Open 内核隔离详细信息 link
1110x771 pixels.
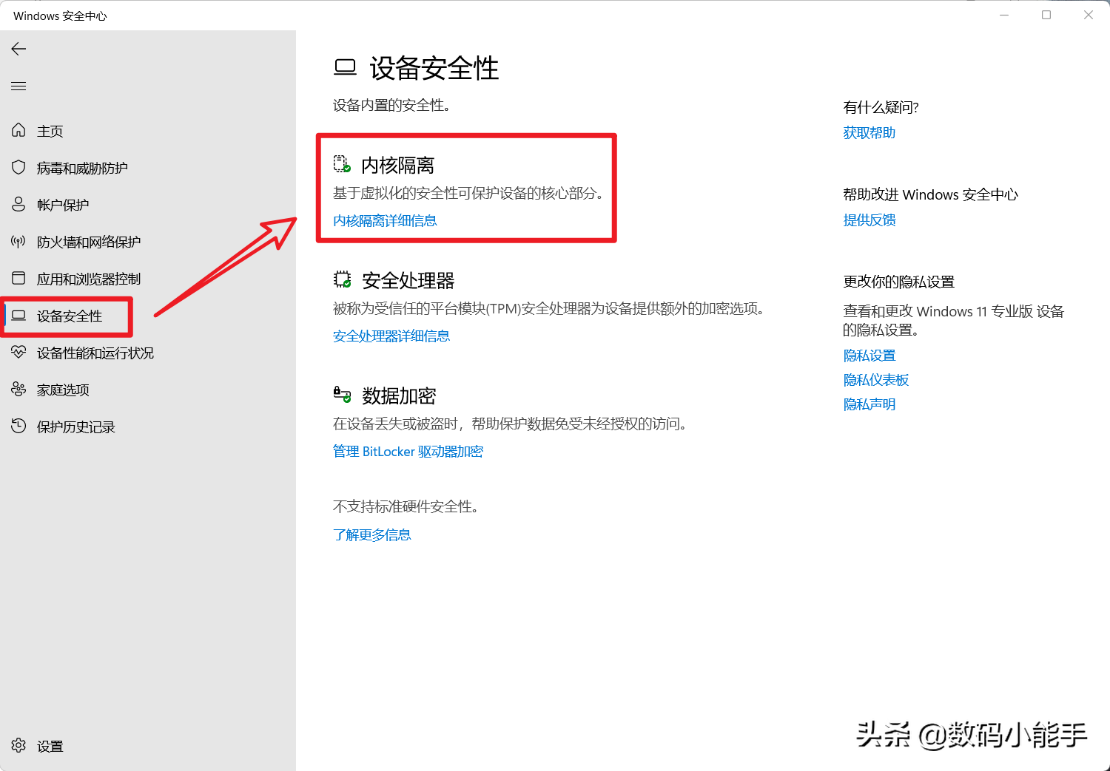[x=385, y=220]
